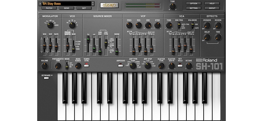This screenshot has width=263, height=121.
Task: Open the SETTING button
Action: [x=193, y=8]
